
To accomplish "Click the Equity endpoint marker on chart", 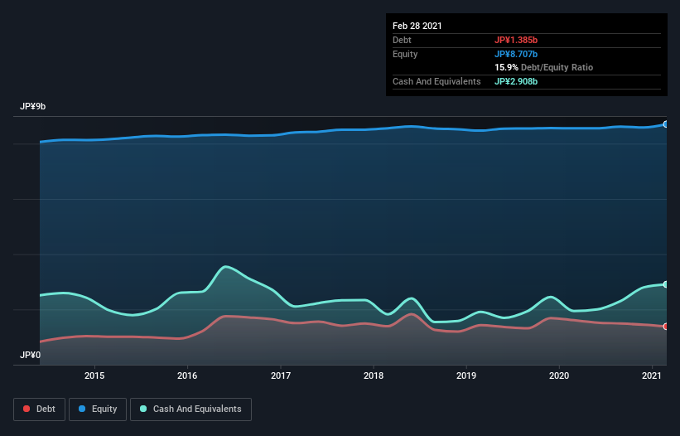I will click(x=666, y=124).
